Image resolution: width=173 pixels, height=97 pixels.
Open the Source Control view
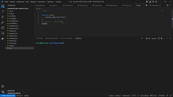pyautogui.click(x=3, y=17)
